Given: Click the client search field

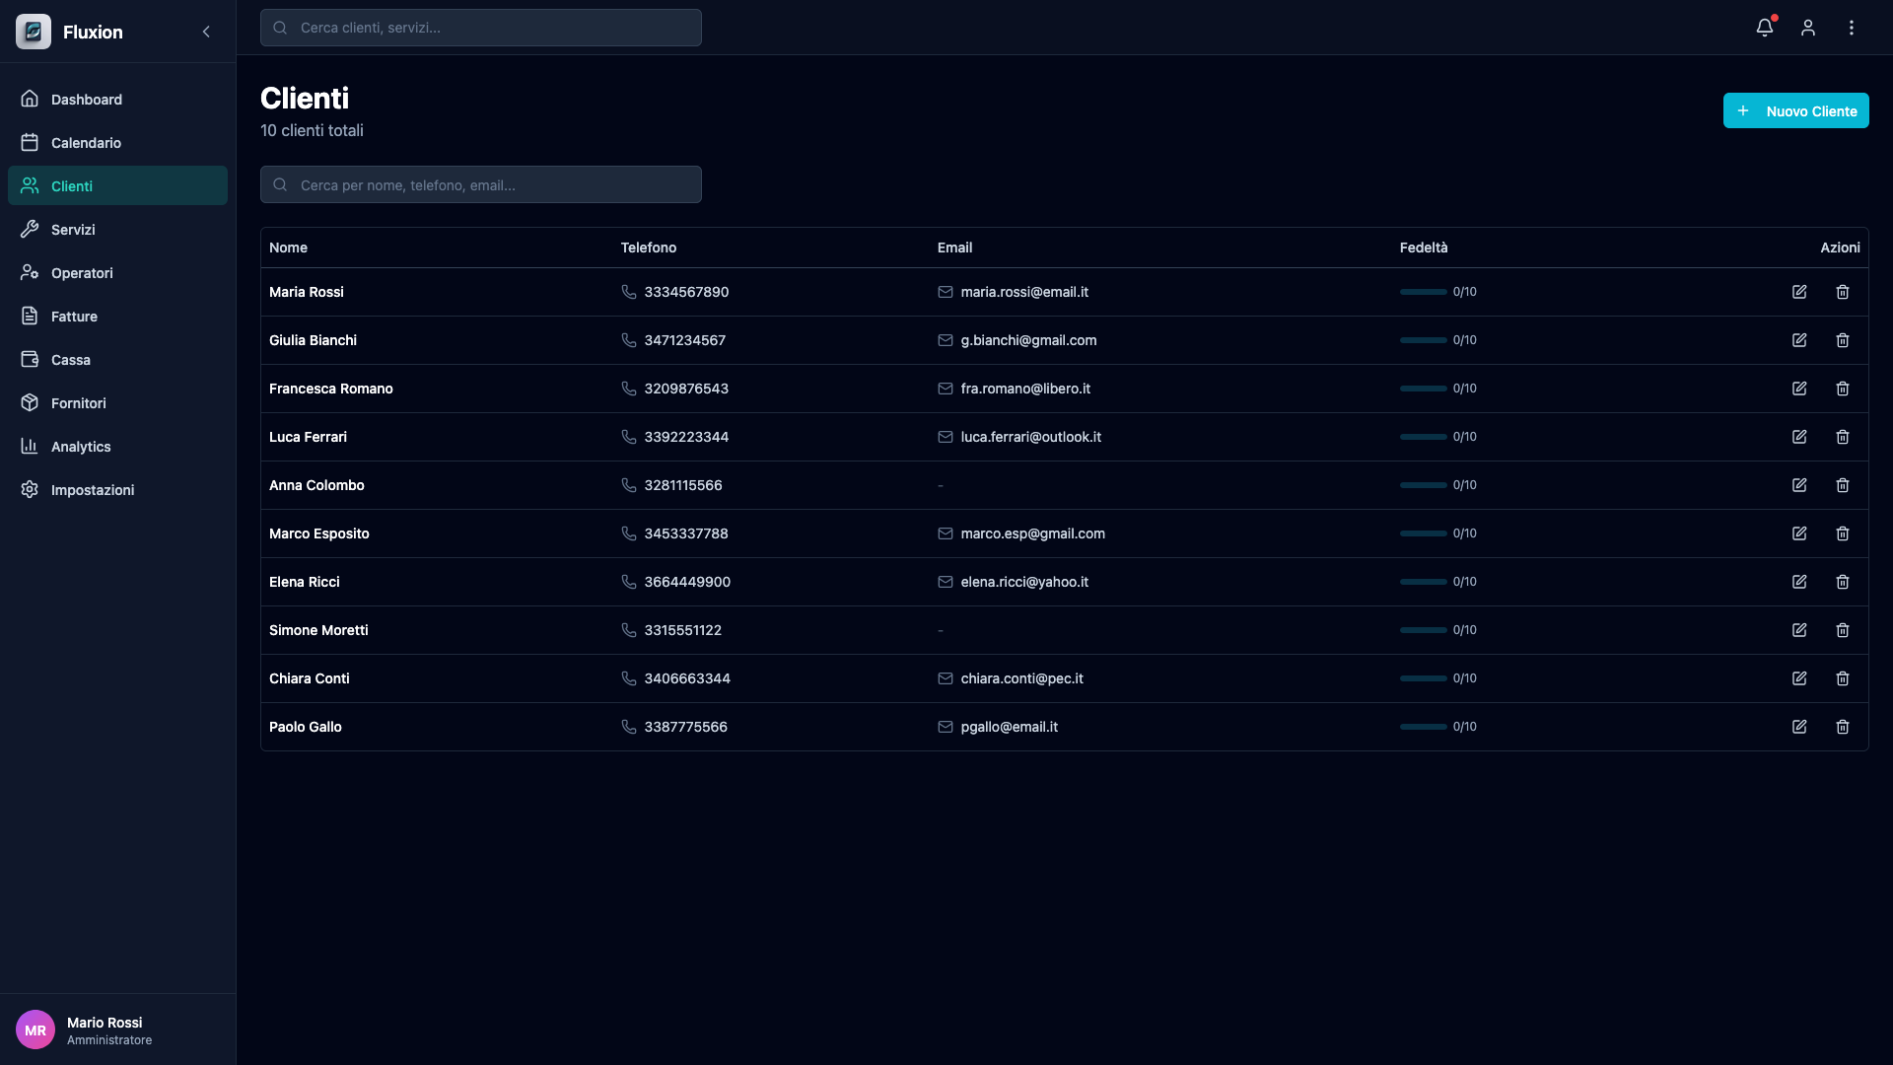Looking at the screenshot, I should (480, 184).
